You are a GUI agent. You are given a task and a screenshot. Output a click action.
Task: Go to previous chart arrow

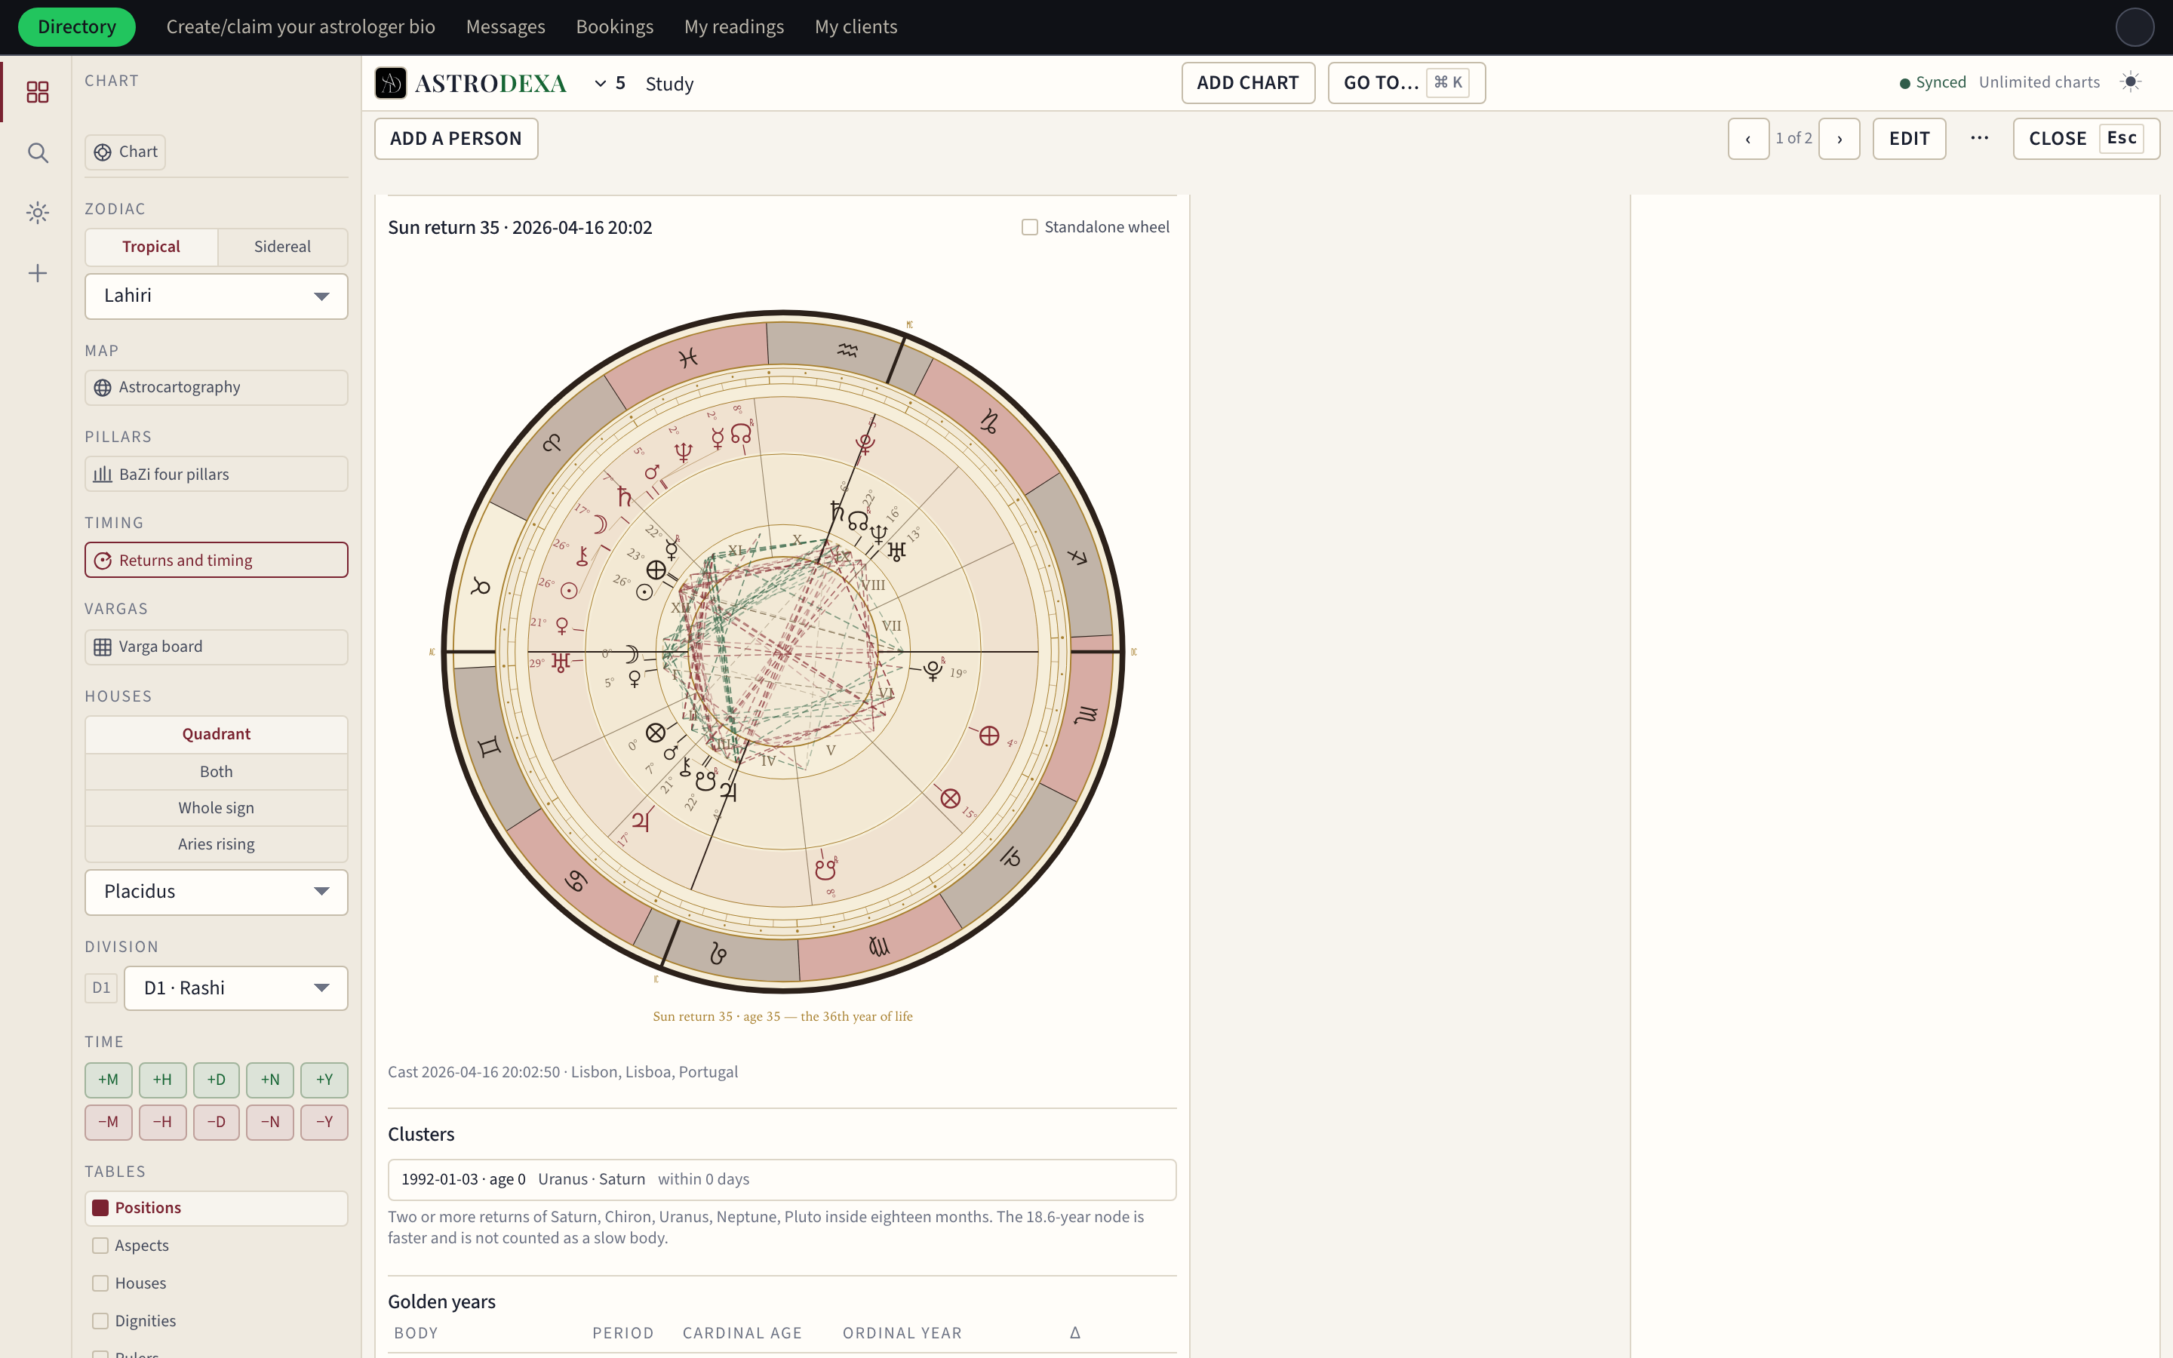click(1748, 138)
